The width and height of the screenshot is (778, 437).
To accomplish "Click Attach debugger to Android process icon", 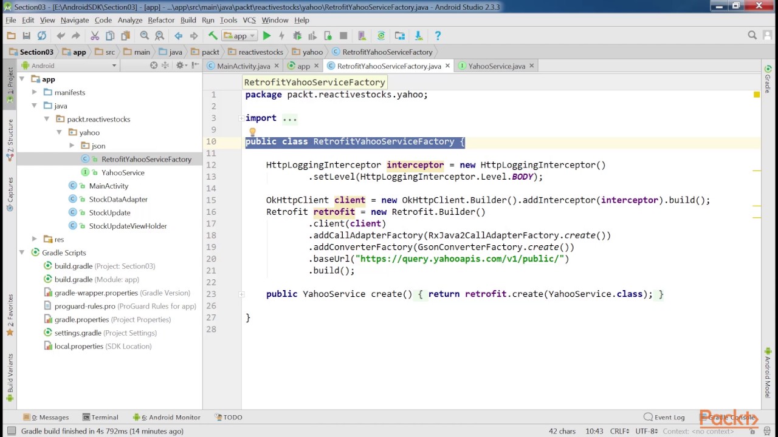I will coord(328,36).
